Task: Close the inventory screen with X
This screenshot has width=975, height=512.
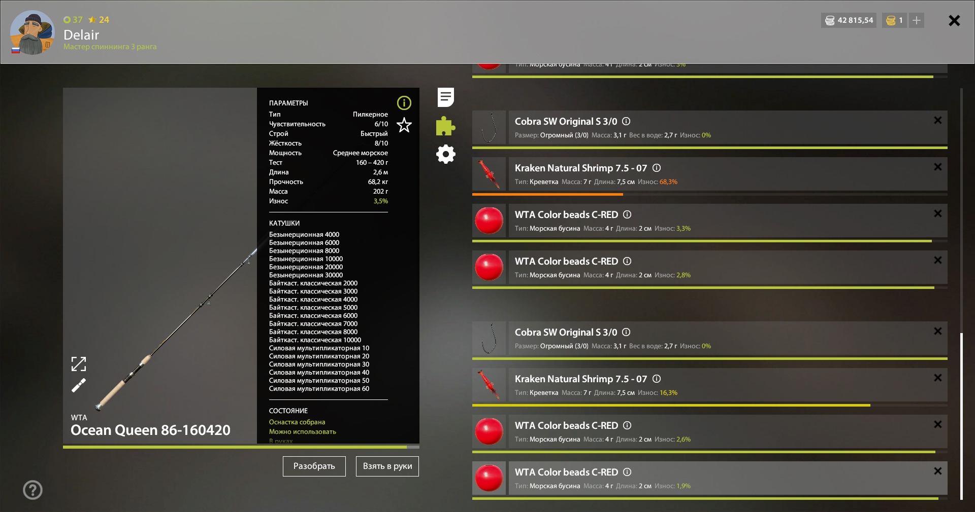Action: click(x=954, y=20)
